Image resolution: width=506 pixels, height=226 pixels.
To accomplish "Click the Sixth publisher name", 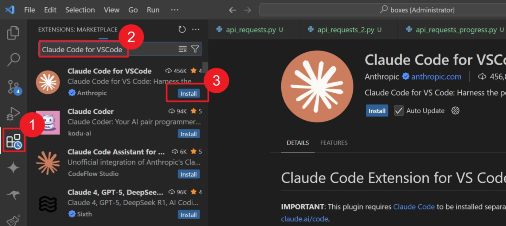I will coord(84,214).
